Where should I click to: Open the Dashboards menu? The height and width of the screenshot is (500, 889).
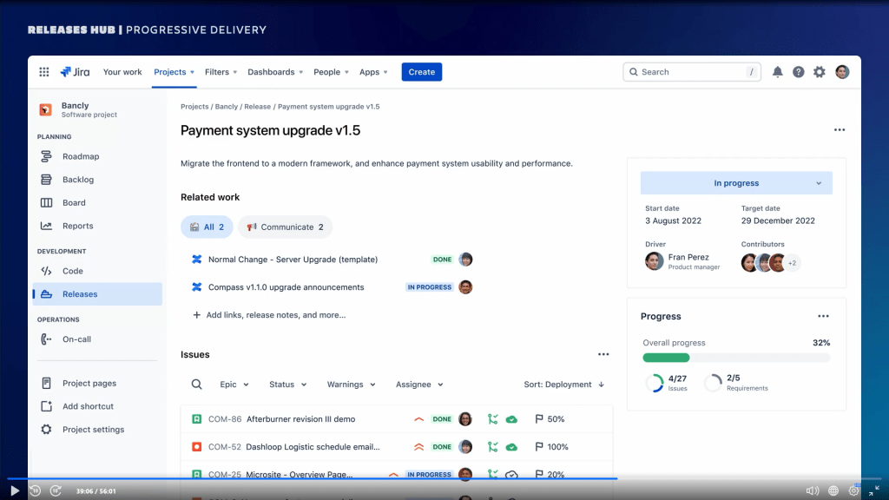click(x=275, y=72)
